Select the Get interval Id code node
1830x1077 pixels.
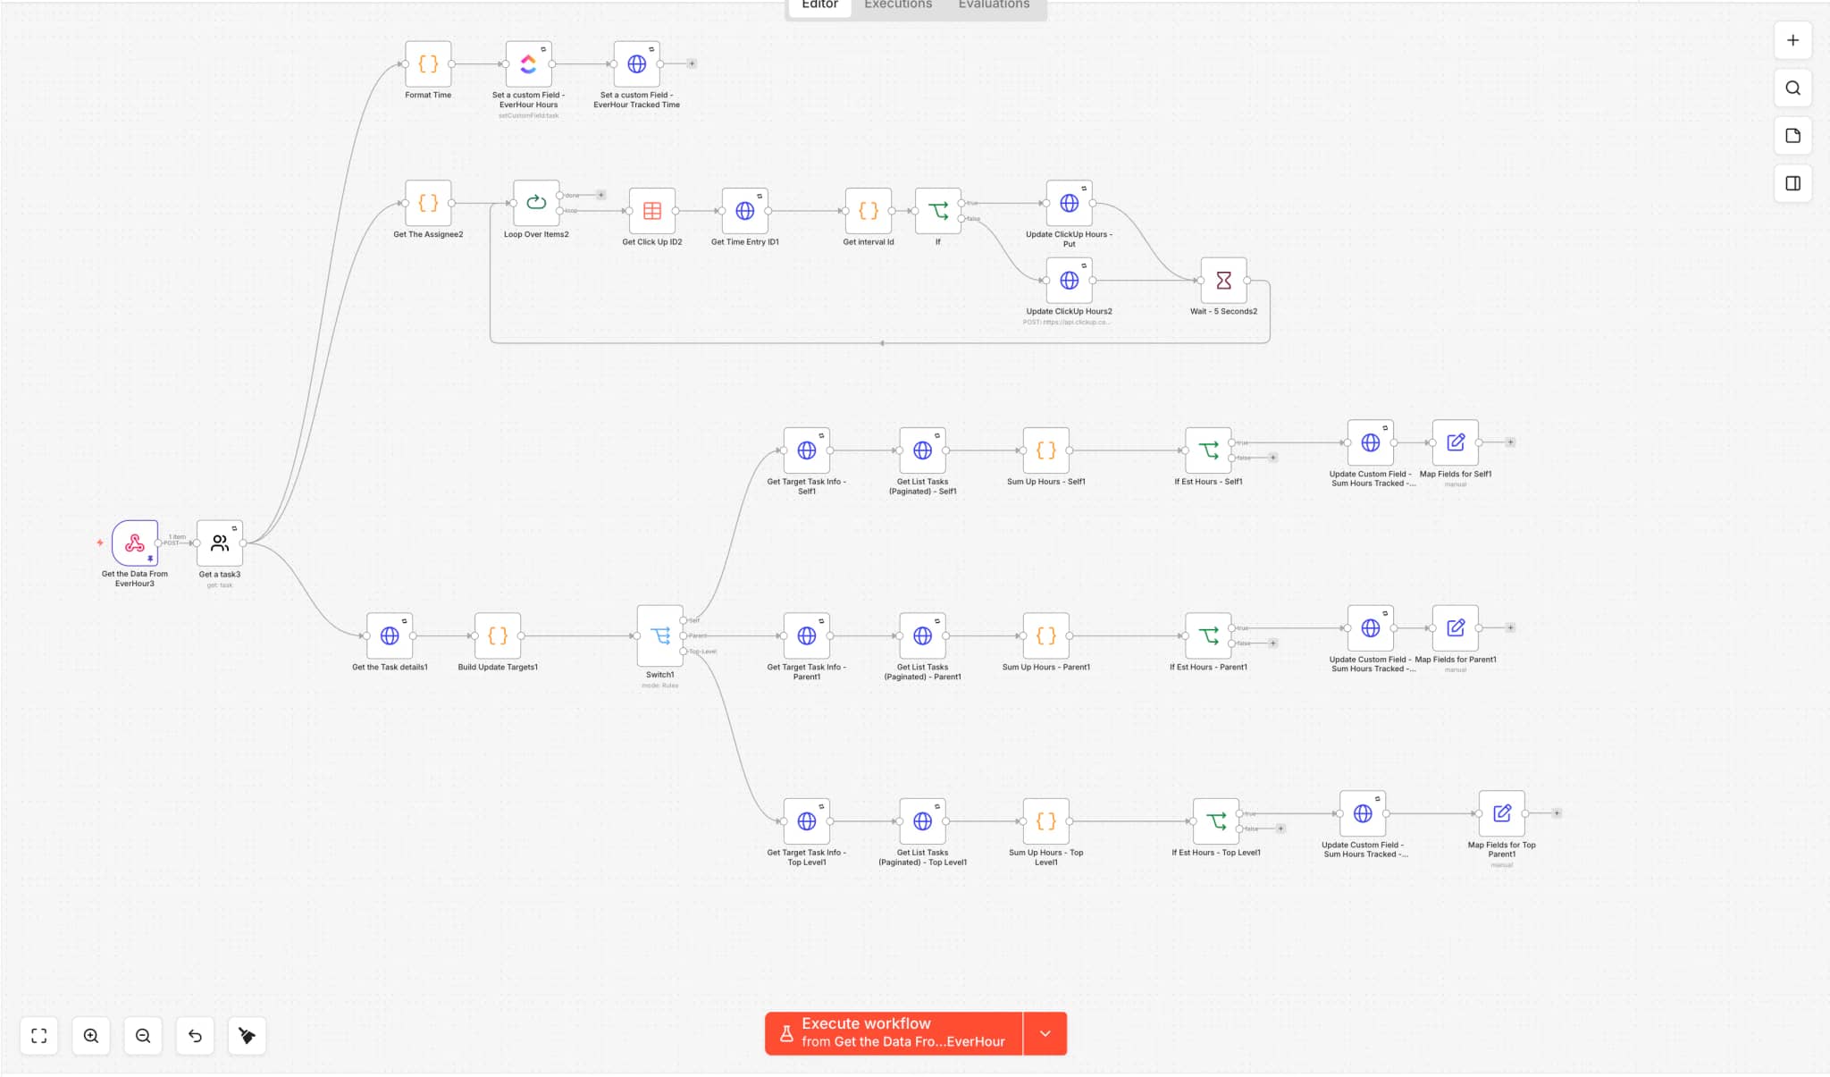(x=868, y=211)
